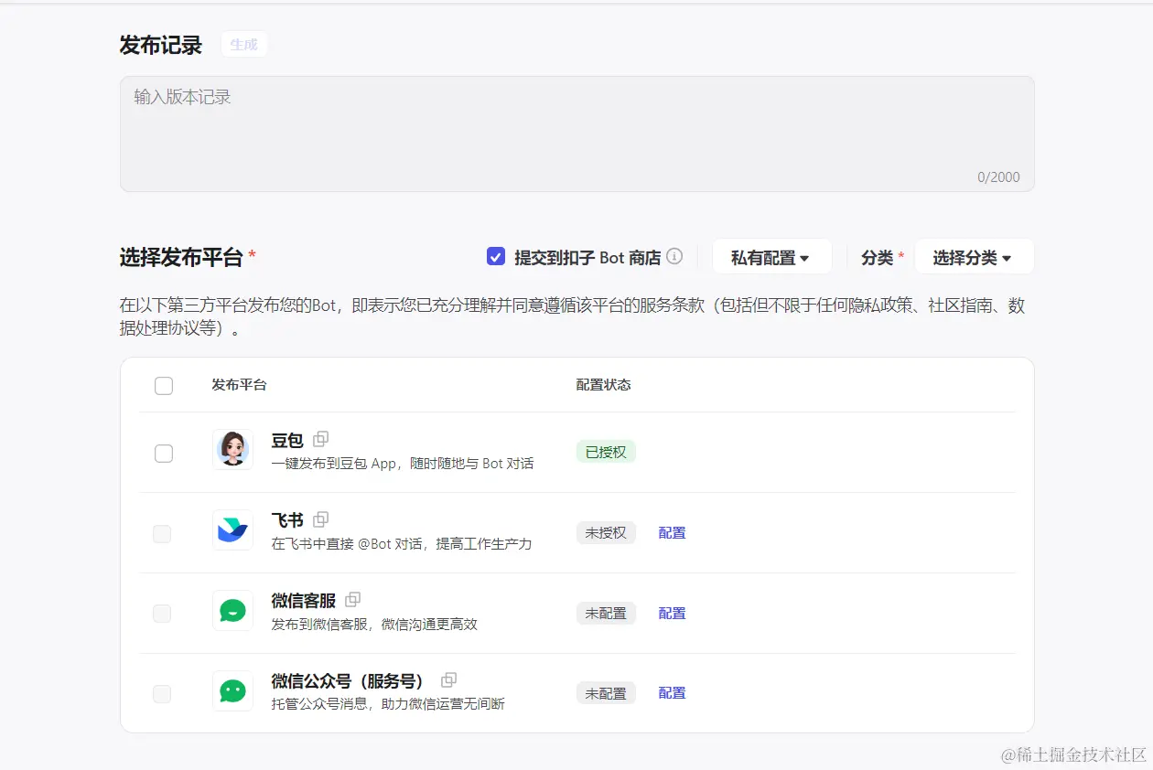The height and width of the screenshot is (770, 1153).
Task: Click description 托管公众号消息，助力微信运营无间断
Action: tap(388, 704)
